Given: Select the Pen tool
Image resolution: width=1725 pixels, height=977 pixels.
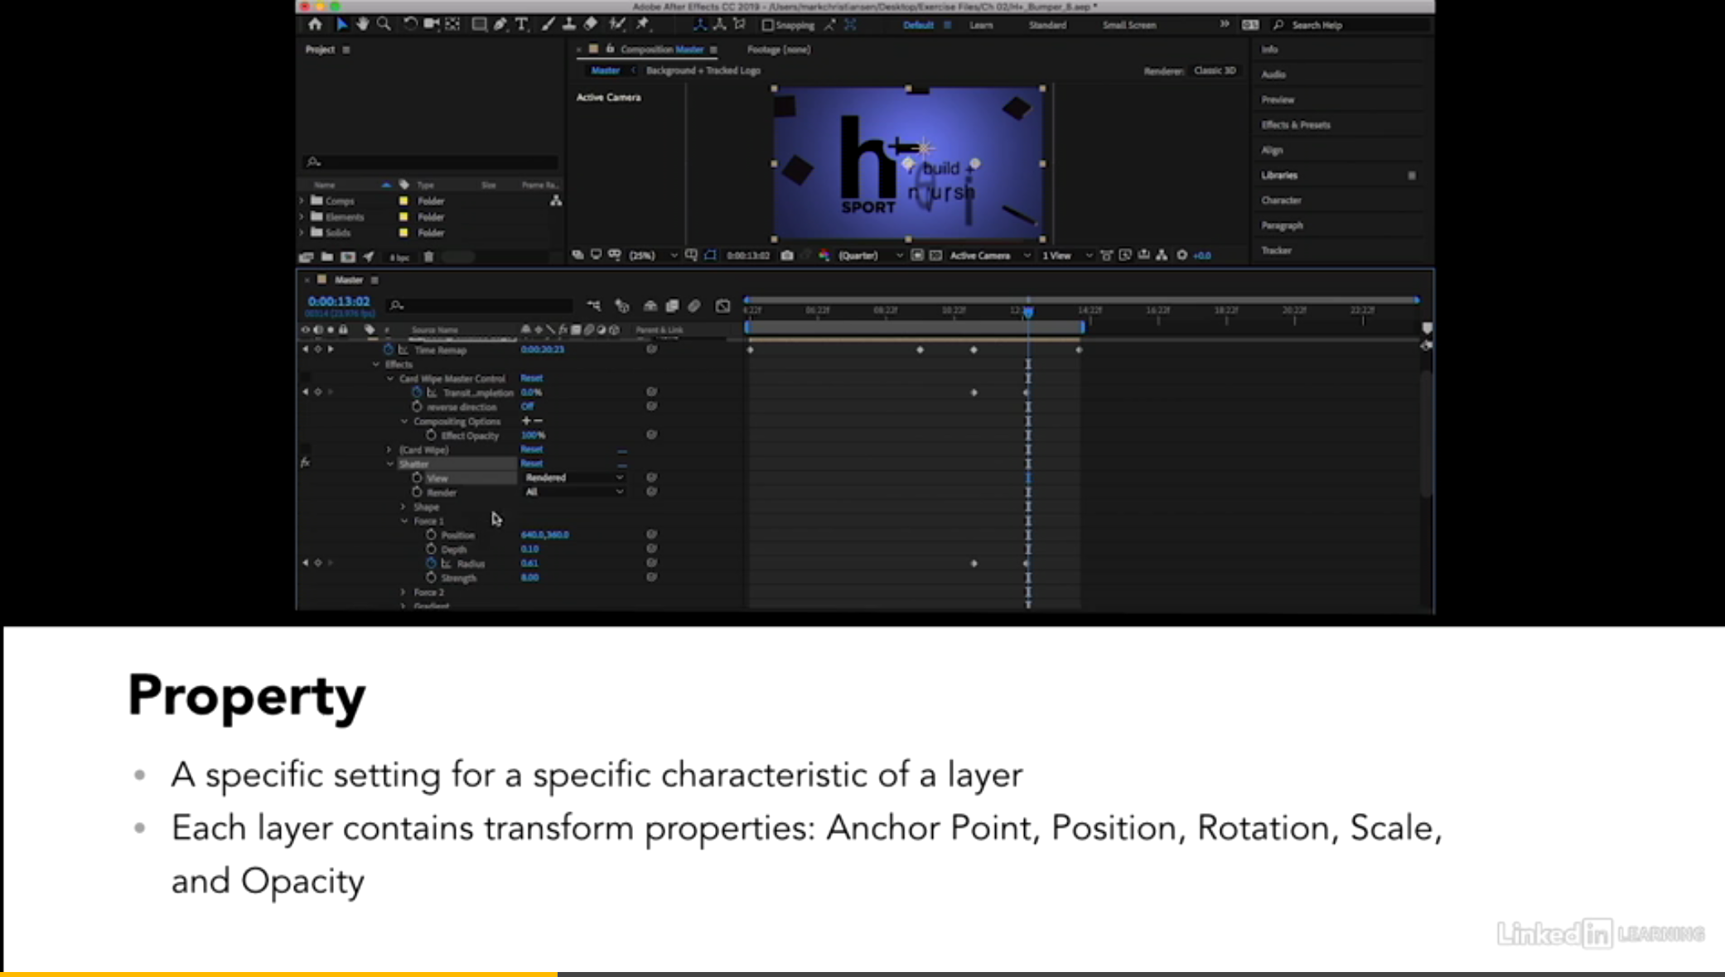Looking at the screenshot, I should tap(500, 25).
